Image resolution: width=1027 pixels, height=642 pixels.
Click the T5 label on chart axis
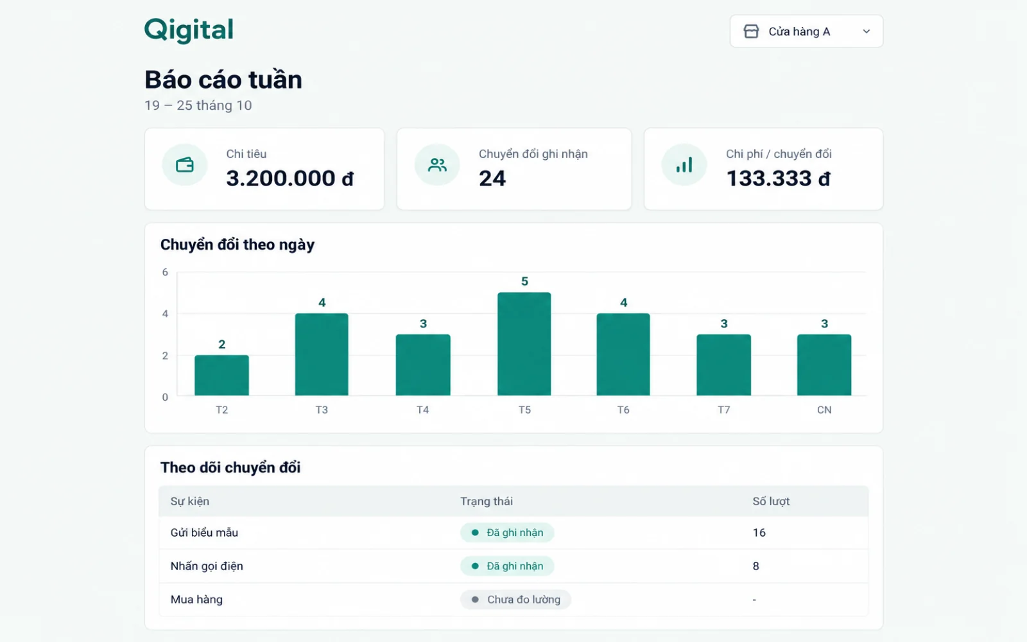524,410
